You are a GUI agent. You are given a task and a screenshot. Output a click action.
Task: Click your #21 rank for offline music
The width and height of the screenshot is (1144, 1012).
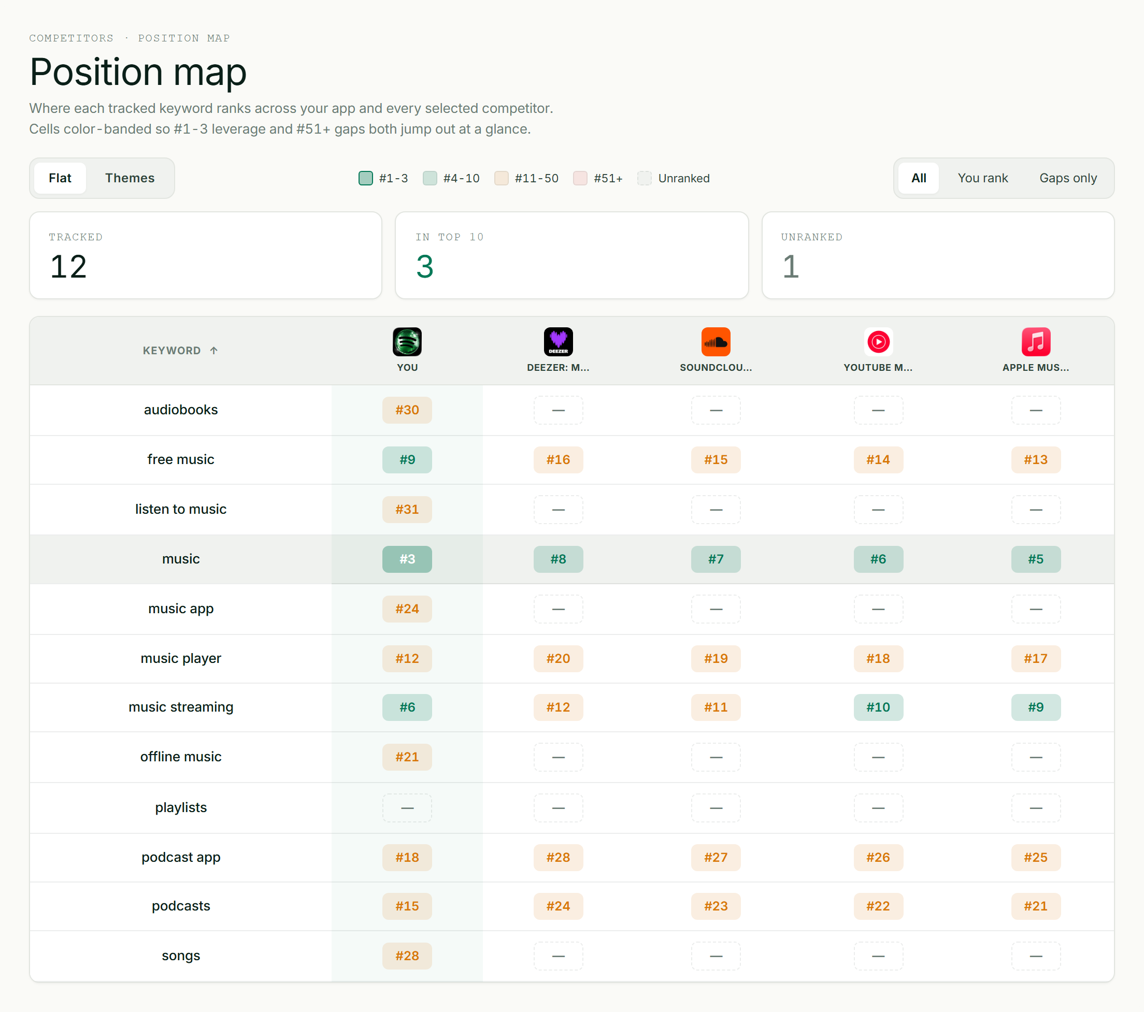coord(407,757)
